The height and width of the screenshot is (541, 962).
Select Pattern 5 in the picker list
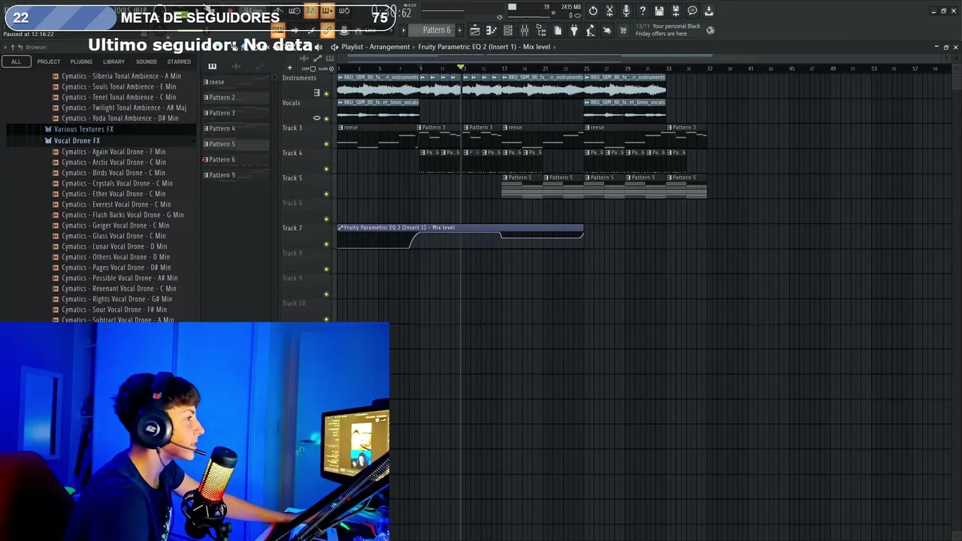click(x=236, y=144)
